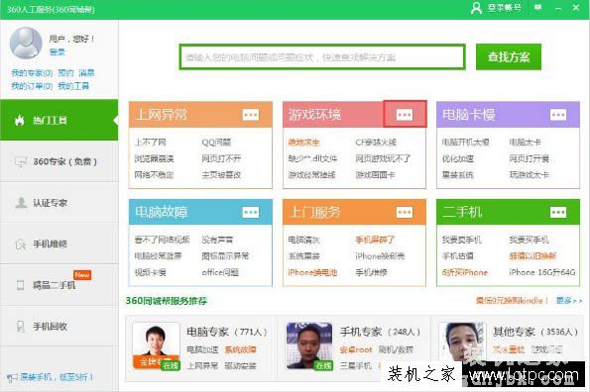Viewport: 590px width, 392px height.
Task: Pick 重装系统 in 电脑卡慢 card
Action: pos(457,174)
